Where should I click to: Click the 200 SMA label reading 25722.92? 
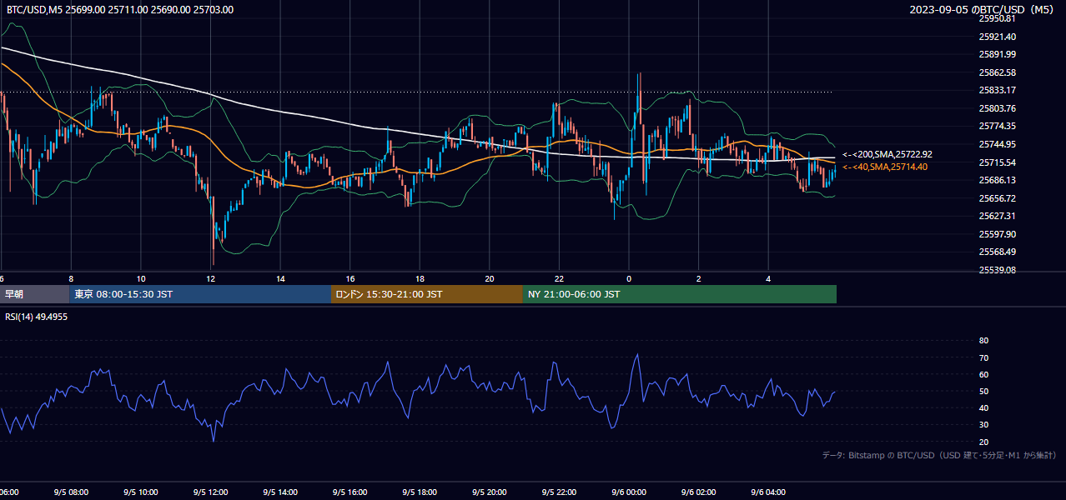tap(887, 154)
